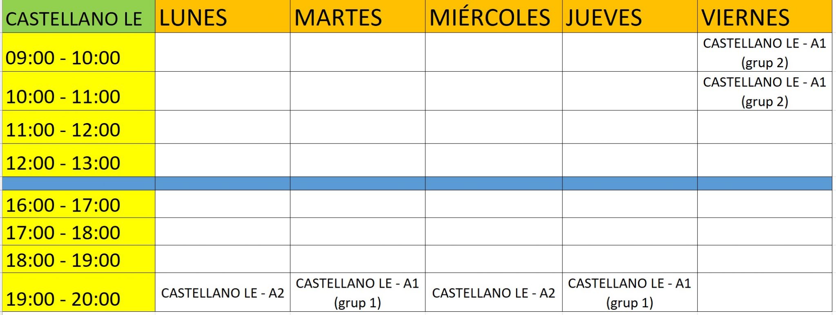836x315 pixels.
Task: Click Martes 19:00 CASTELLANO LE - A1 (grup 1) cell
Action: coord(358,293)
